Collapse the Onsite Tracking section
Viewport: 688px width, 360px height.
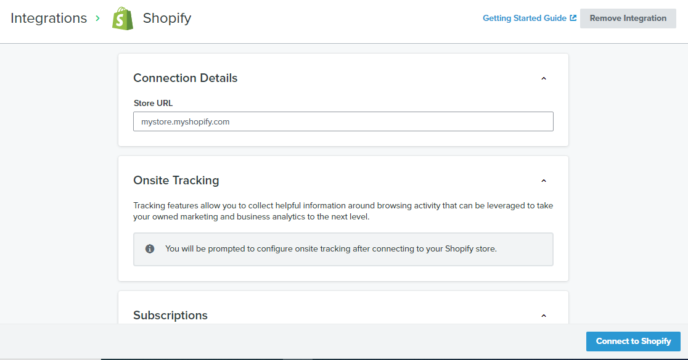point(544,181)
